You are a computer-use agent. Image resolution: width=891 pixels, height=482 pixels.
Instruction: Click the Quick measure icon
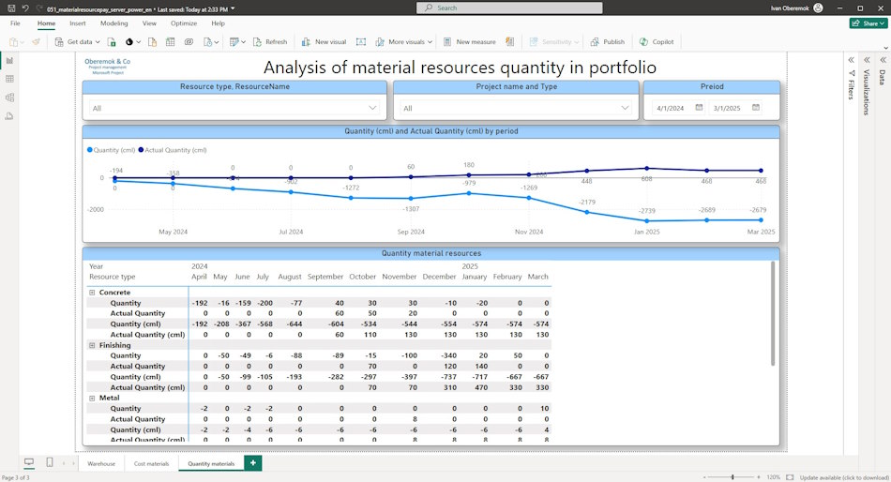[509, 42]
